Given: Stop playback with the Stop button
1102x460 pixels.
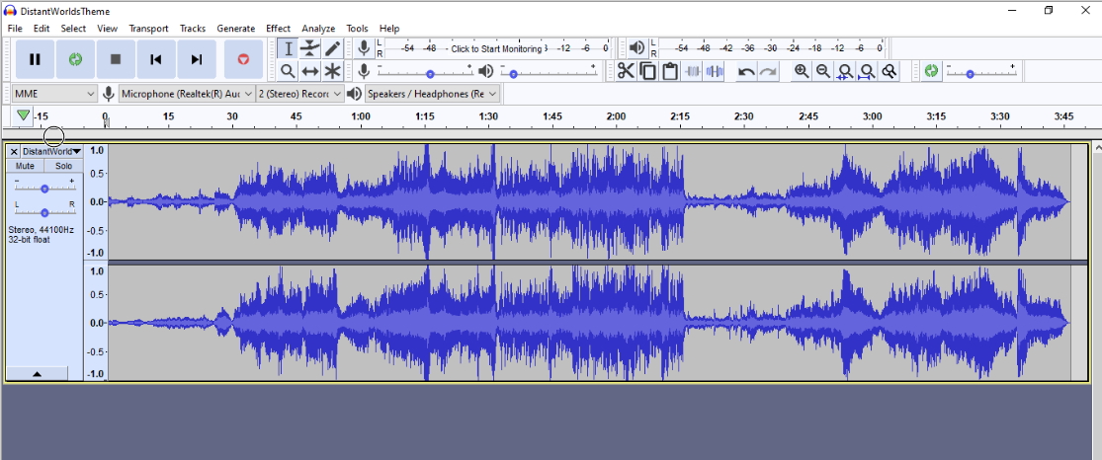Looking at the screenshot, I should (116, 59).
